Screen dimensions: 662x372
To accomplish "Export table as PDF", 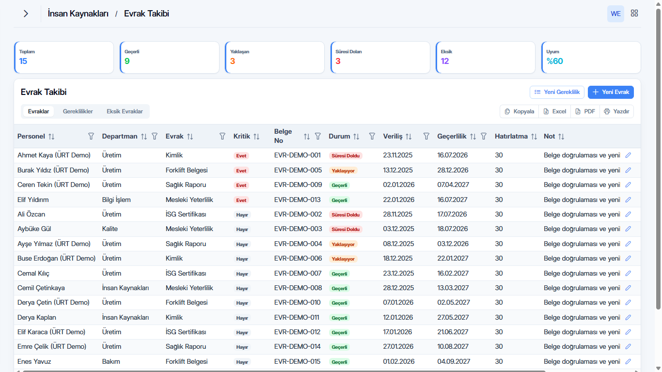I will pos(585,111).
